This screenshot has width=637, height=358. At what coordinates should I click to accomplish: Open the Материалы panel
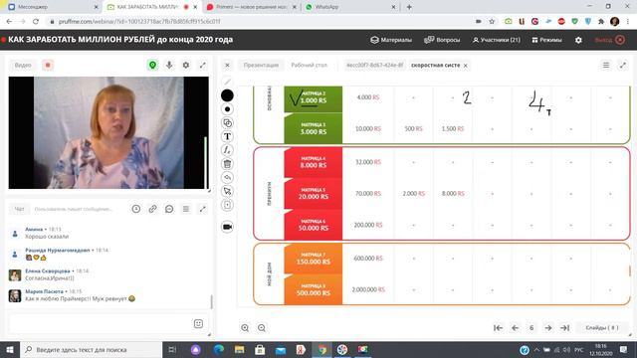click(x=391, y=40)
